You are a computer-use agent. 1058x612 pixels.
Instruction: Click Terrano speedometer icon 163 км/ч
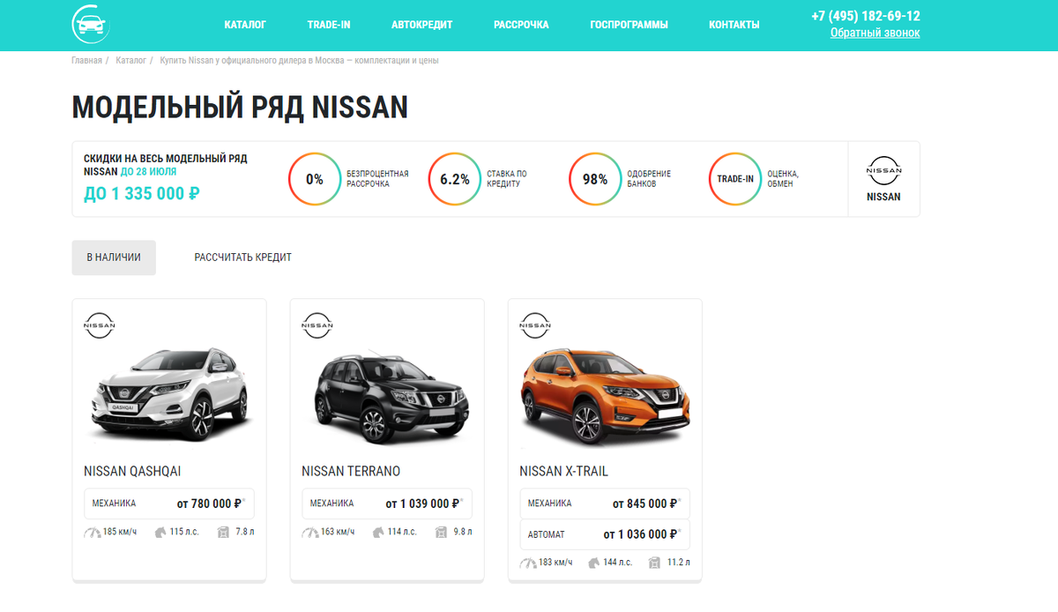[x=310, y=533]
